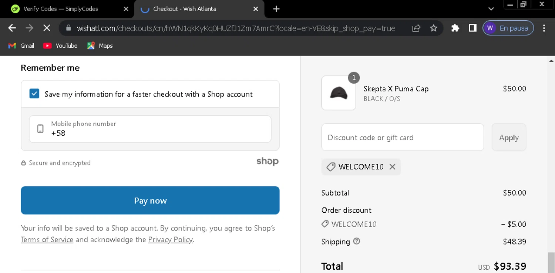This screenshot has height=273, width=555.
Task: Click the page scrollbar thumb
Action: (x=551, y=262)
